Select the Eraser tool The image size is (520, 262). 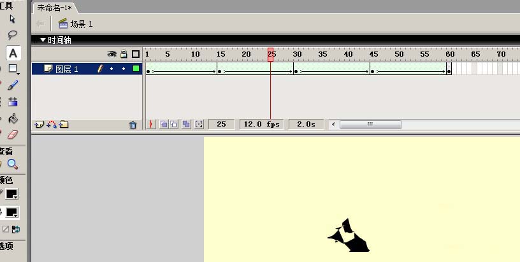13,134
